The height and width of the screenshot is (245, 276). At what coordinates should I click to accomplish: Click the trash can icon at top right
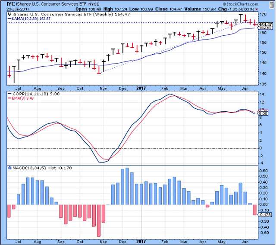click(x=272, y=5)
